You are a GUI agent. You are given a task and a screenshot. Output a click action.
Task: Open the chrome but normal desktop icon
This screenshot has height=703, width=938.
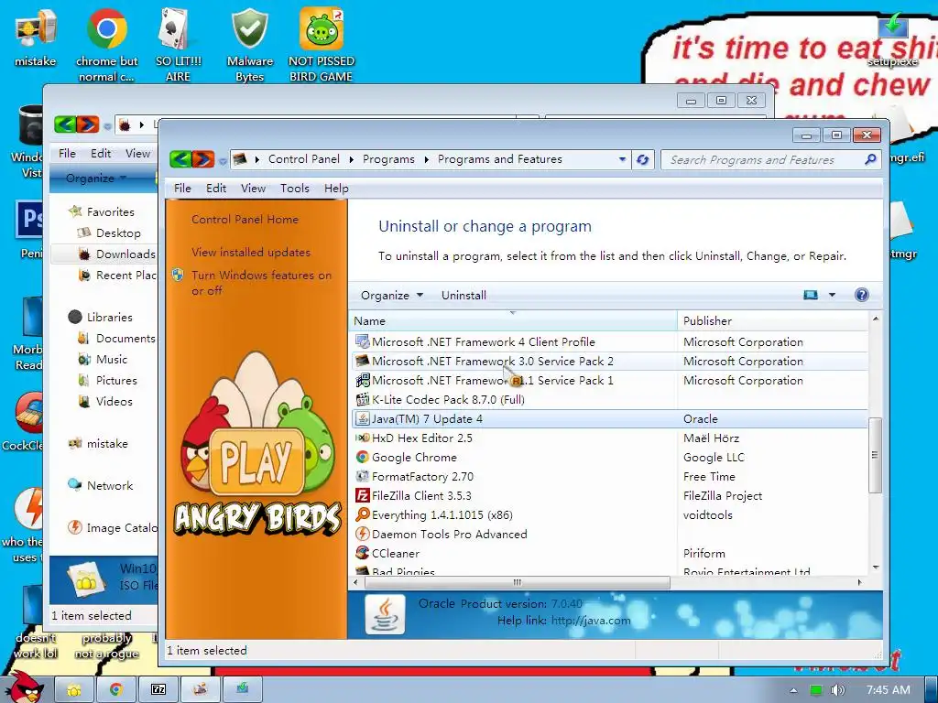[106, 46]
